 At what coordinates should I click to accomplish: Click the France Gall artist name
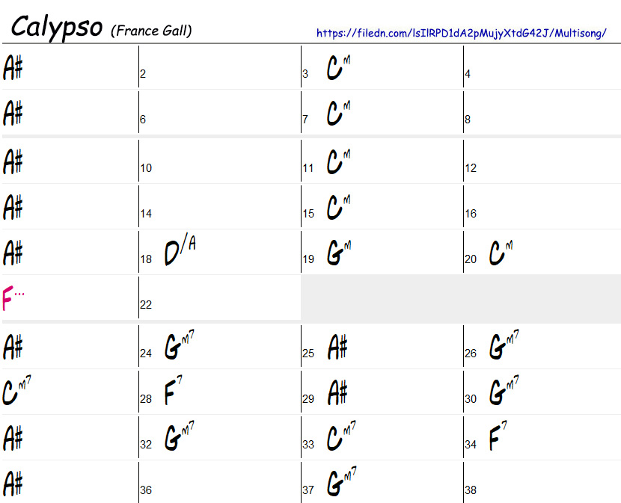pos(151,31)
